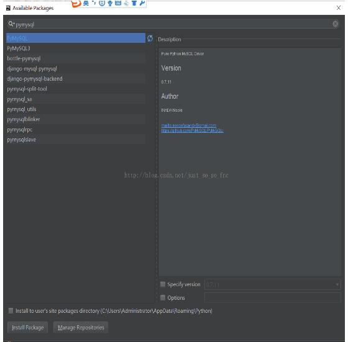
Task: Click the Author heading in description
Action: coord(170,96)
